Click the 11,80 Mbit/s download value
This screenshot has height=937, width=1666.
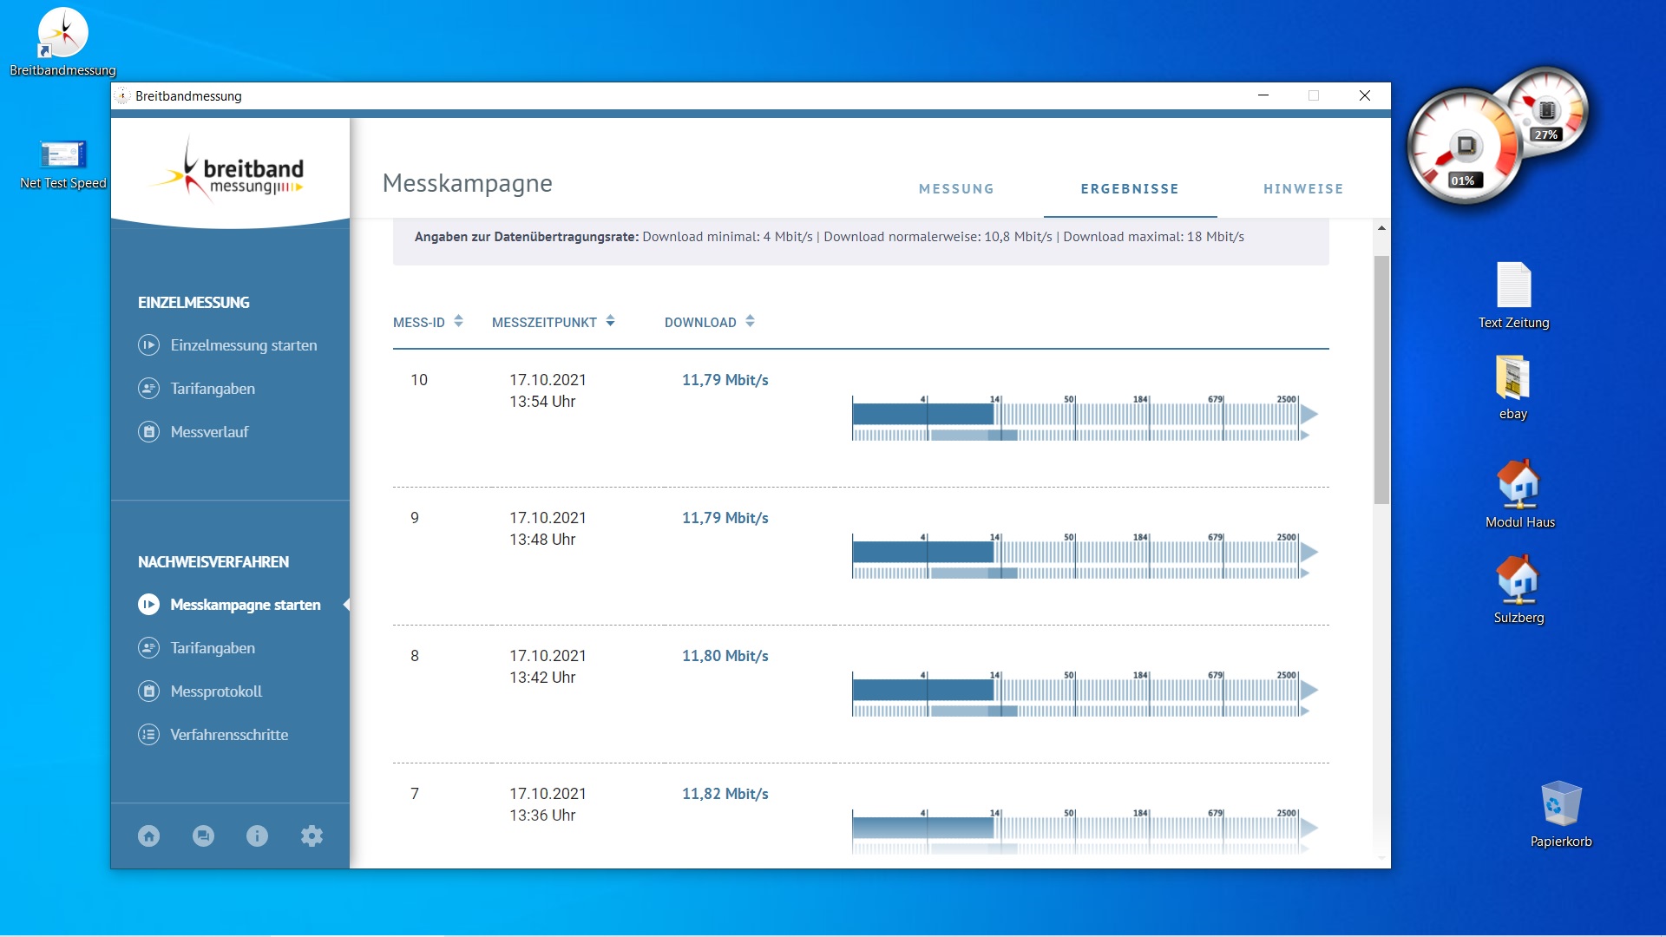click(725, 656)
